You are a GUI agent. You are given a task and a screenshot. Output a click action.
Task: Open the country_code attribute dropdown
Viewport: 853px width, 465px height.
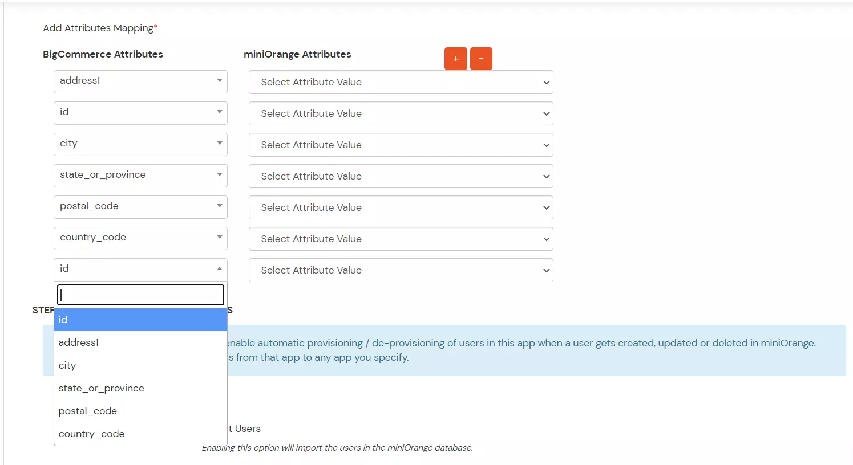tap(140, 238)
